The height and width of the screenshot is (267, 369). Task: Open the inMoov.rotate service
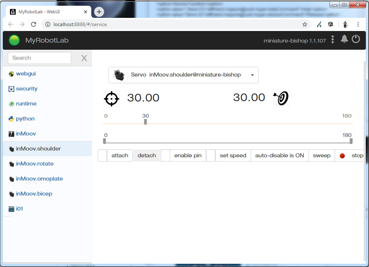pos(35,164)
